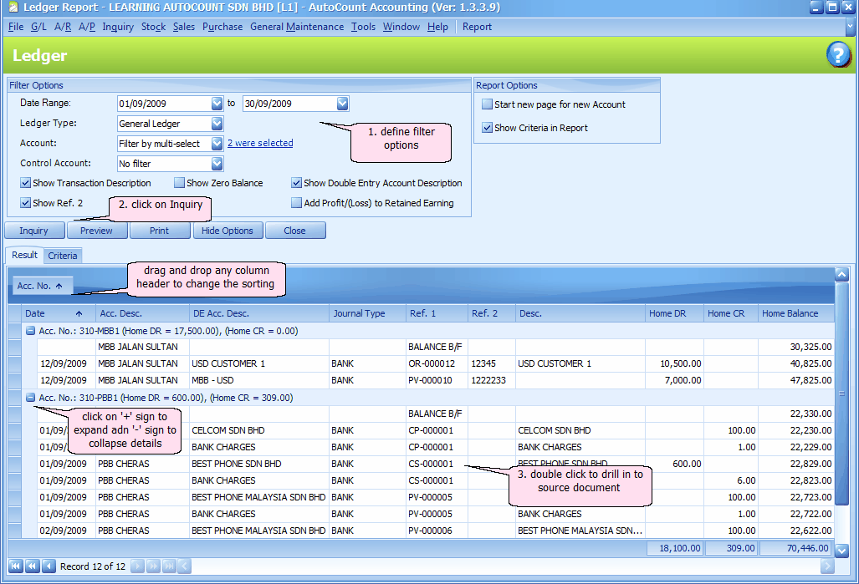The width and height of the screenshot is (859, 584).
Task: Open the Help question mark icon
Action: (x=838, y=55)
